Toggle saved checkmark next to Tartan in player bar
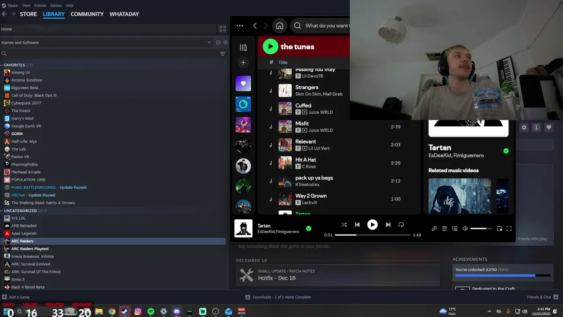The image size is (563, 317). click(x=308, y=229)
